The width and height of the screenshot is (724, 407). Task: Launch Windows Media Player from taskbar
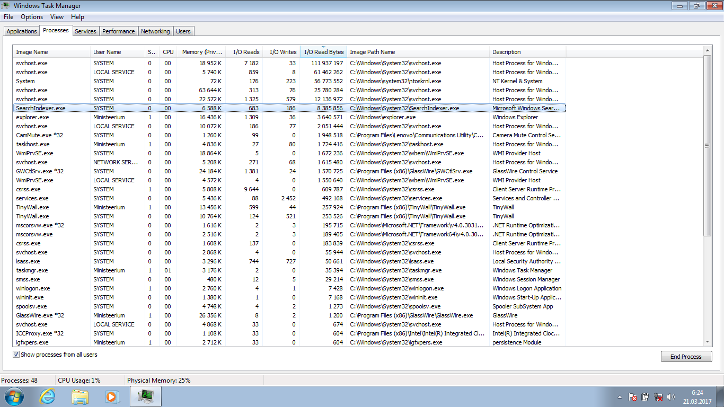click(112, 396)
